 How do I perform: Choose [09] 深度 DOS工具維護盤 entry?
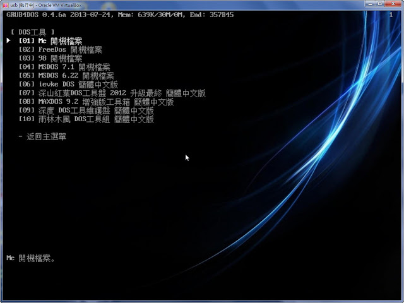tap(86, 110)
